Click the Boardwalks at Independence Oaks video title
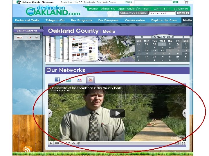This screenshot has width=209, height=156. coord(86,88)
